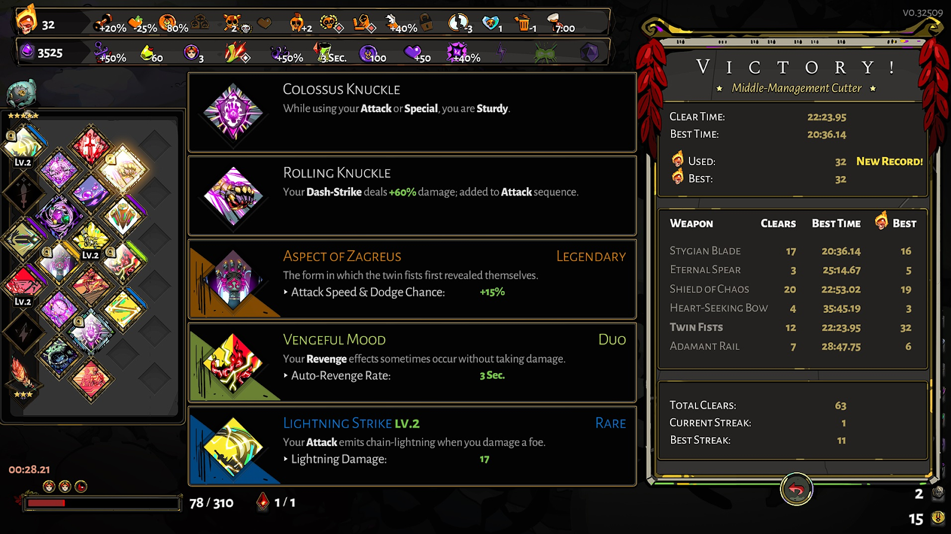Select the Stygian Blade weapon row
Image resolution: width=951 pixels, height=534 pixels.
[793, 251]
